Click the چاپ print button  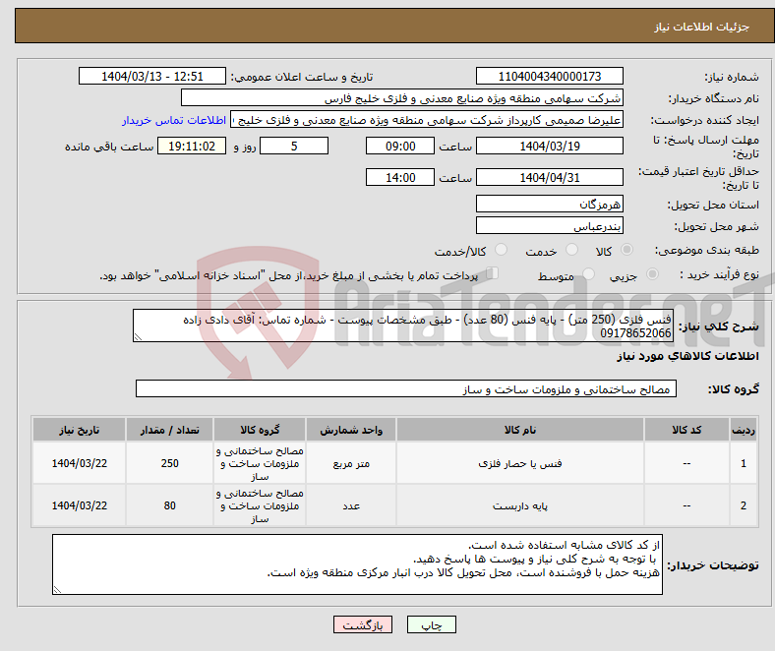pos(432,624)
